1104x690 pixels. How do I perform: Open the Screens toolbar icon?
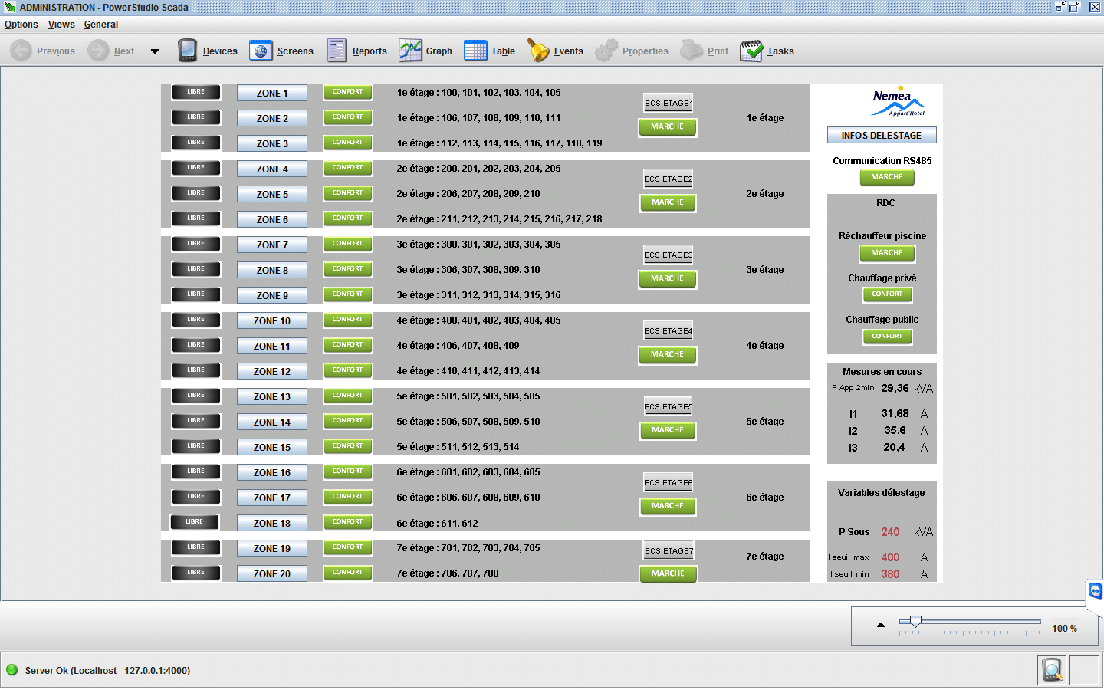pyautogui.click(x=261, y=51)
